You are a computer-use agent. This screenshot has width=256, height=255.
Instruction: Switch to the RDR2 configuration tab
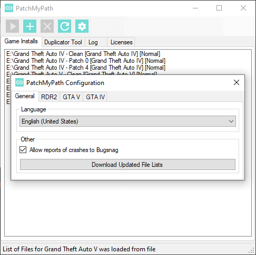(49, 97)
